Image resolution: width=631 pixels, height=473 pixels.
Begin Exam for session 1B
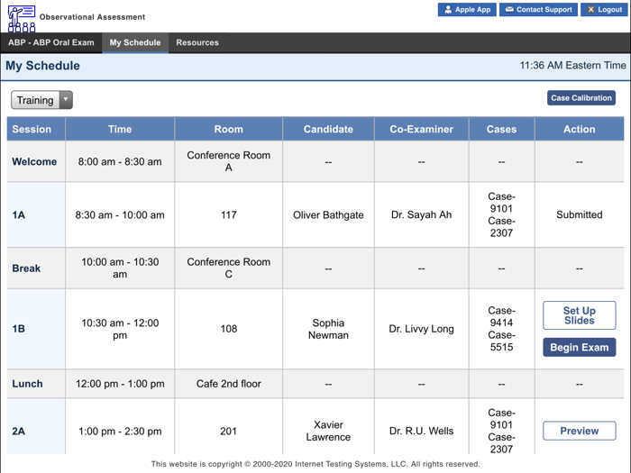(x=579, y=347)
